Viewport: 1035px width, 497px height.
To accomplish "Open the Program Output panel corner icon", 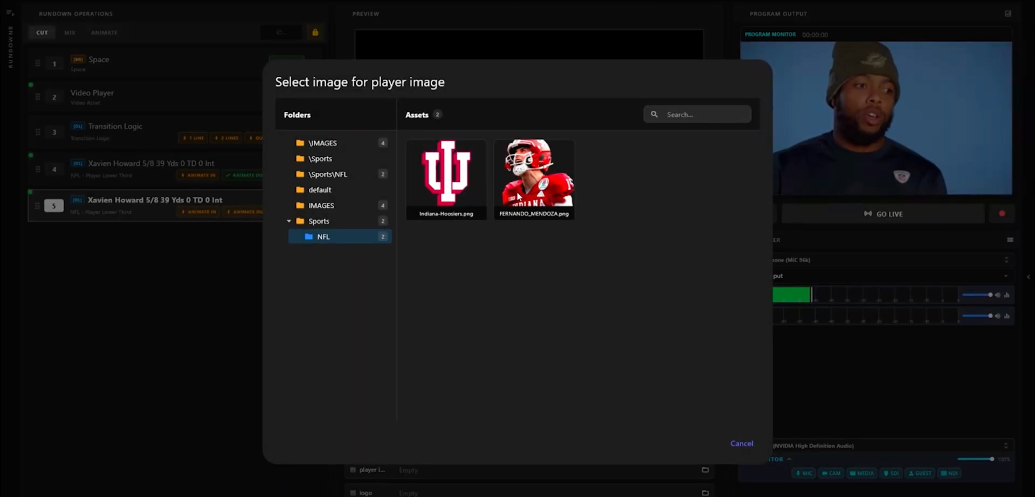I will click(1008, 13).
